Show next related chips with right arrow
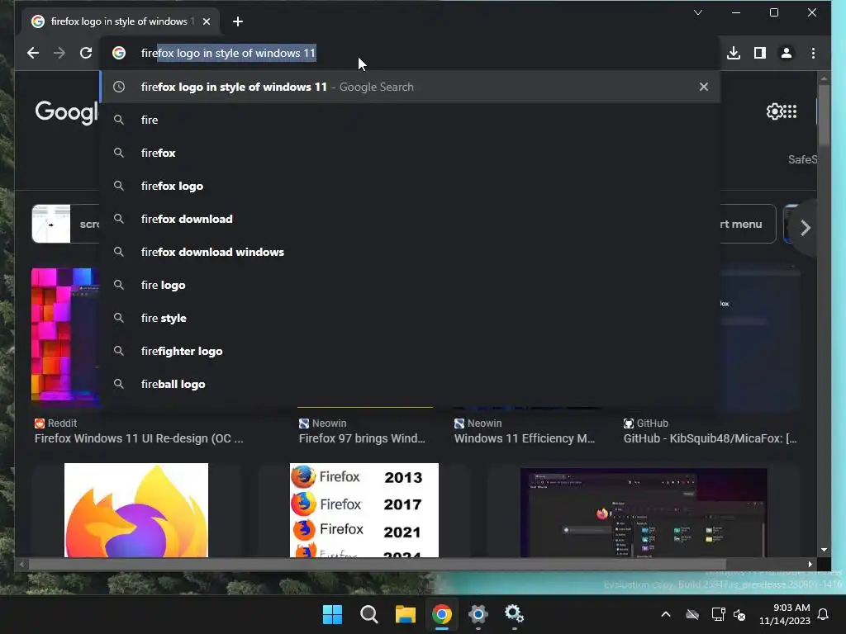 tap(805, 228)
